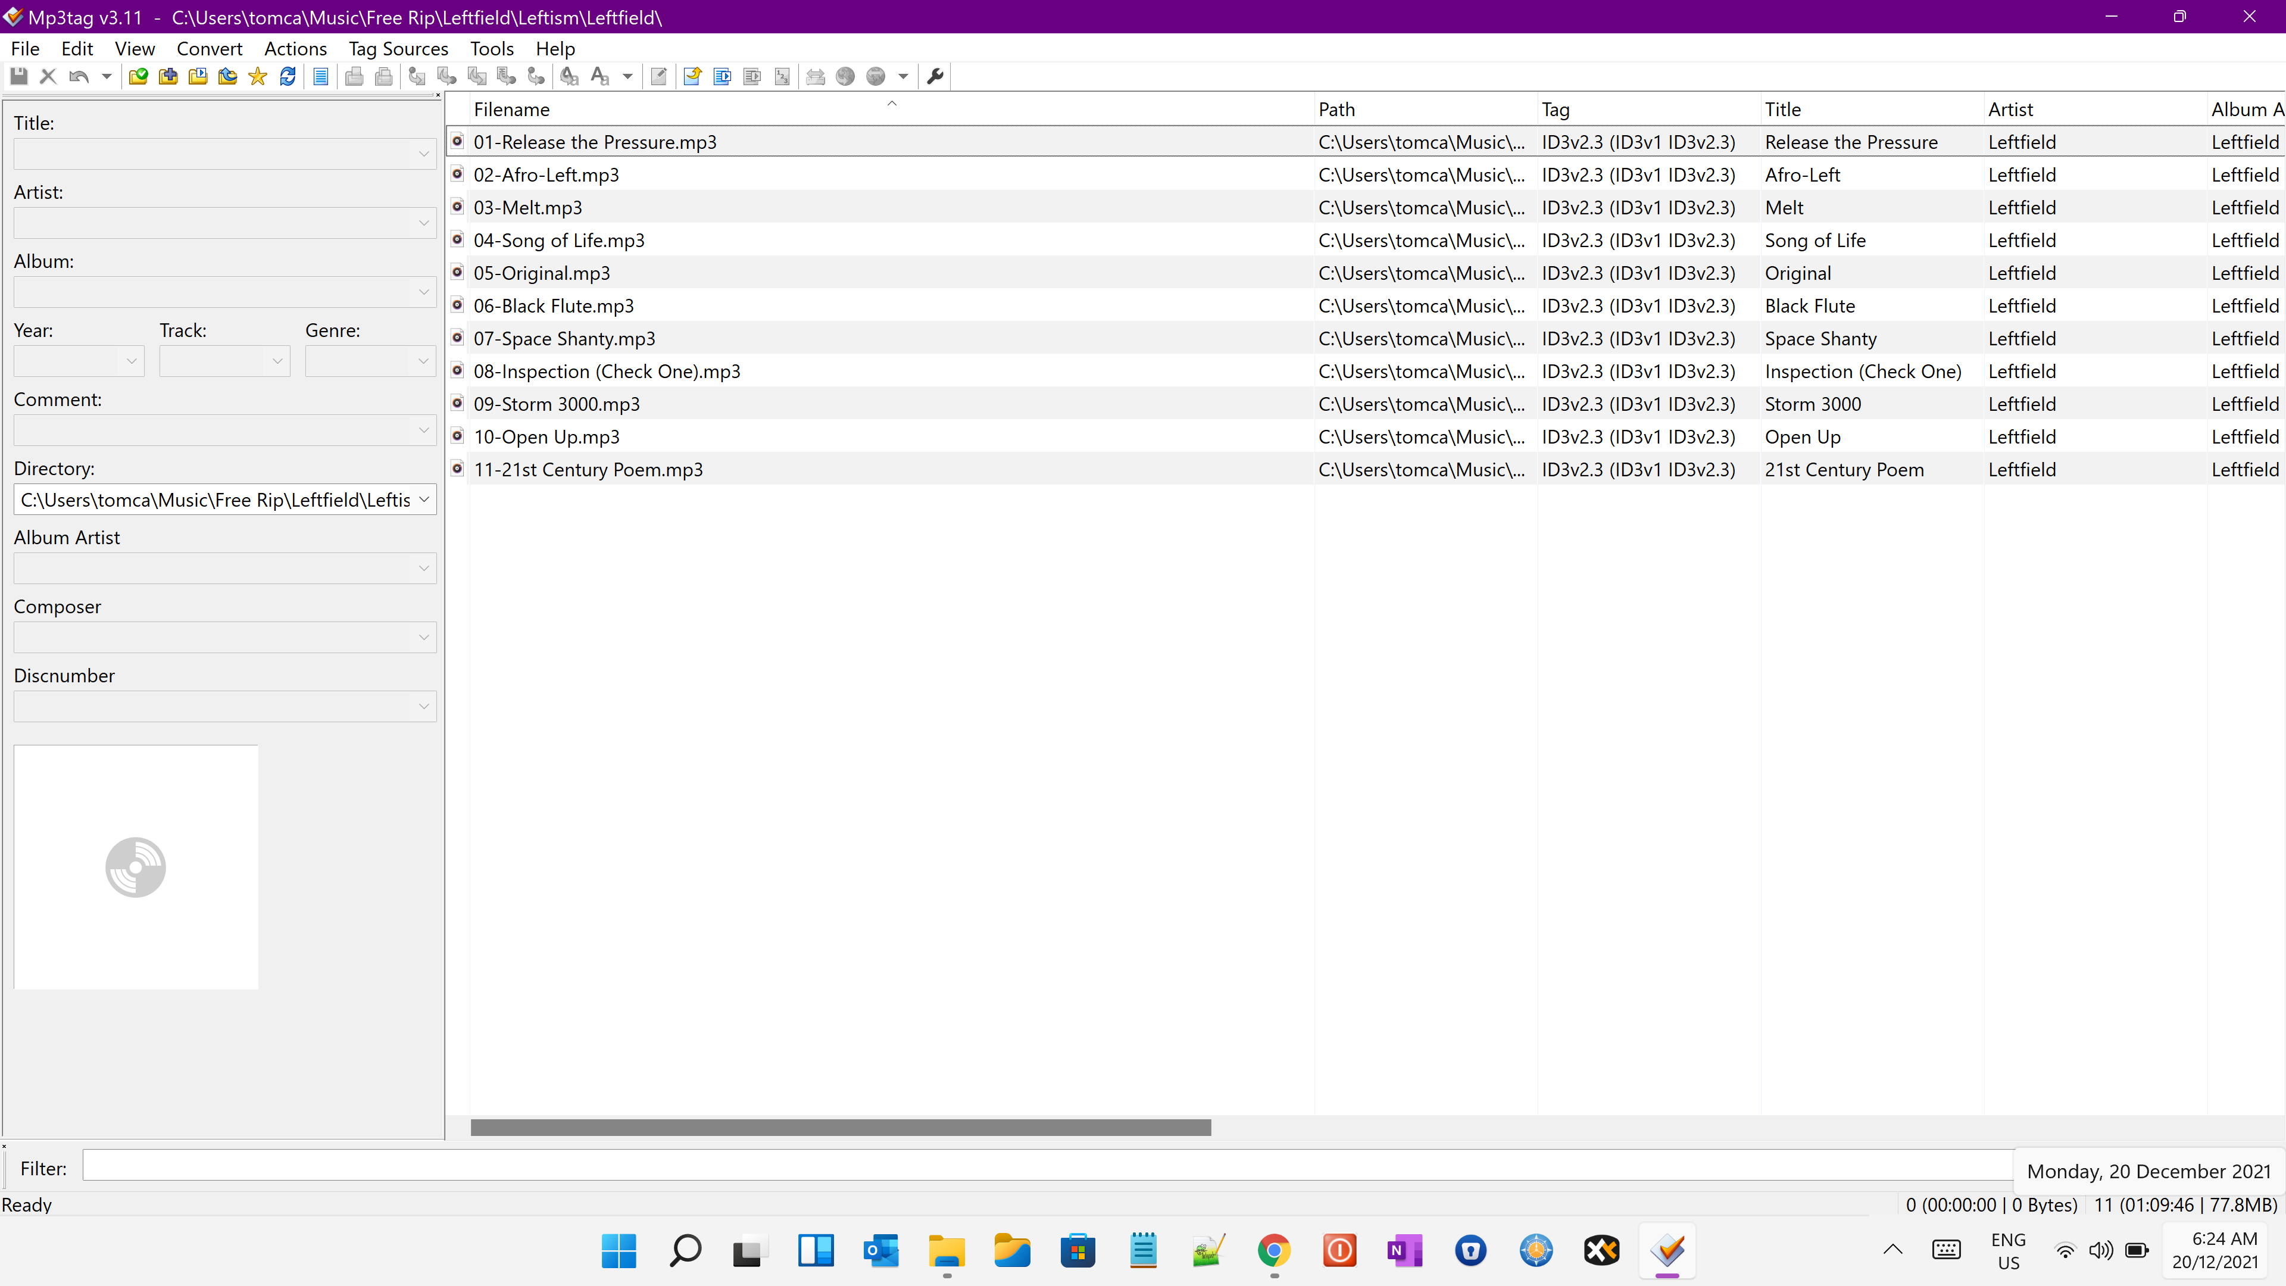The height and width of the screenshot is (1286, 2286).
Task: Open the Actions menu
Action: pos(295,49)
